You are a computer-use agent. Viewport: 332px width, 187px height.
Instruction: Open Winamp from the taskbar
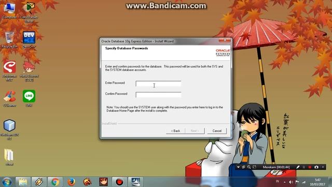[x=39, y=182]
